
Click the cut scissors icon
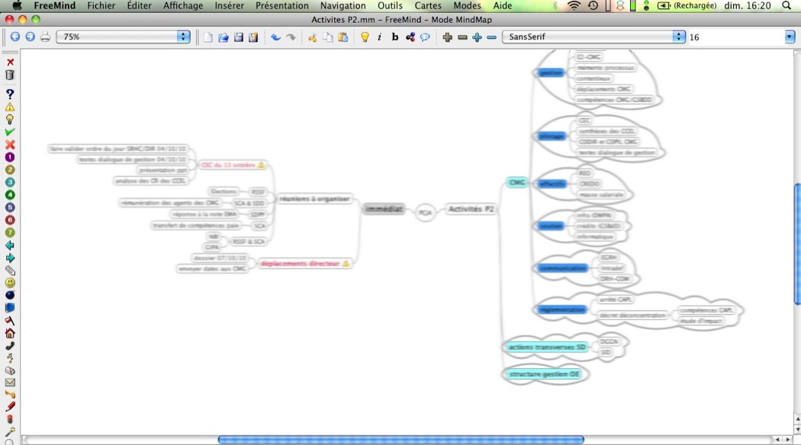(x=312, y=37)
